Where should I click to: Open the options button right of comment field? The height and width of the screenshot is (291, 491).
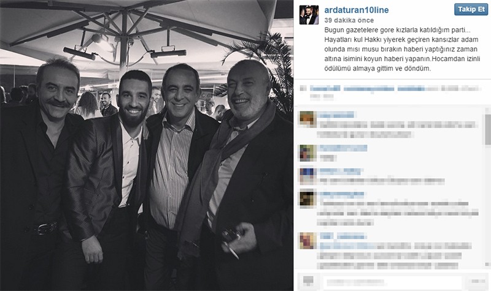478,282
